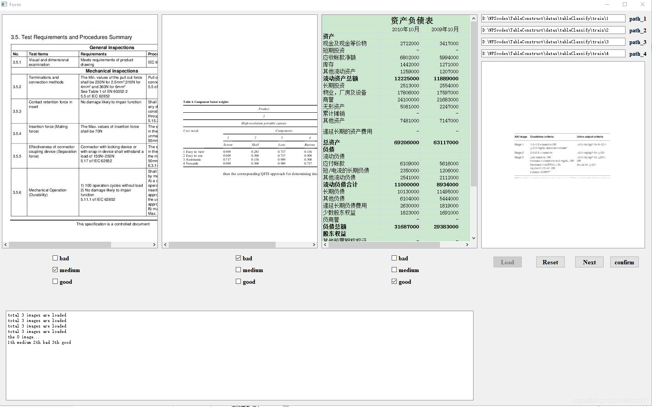652x407 pixels.
Task: Uncheck bad for the second table image
Action: [x=238, y=258]
